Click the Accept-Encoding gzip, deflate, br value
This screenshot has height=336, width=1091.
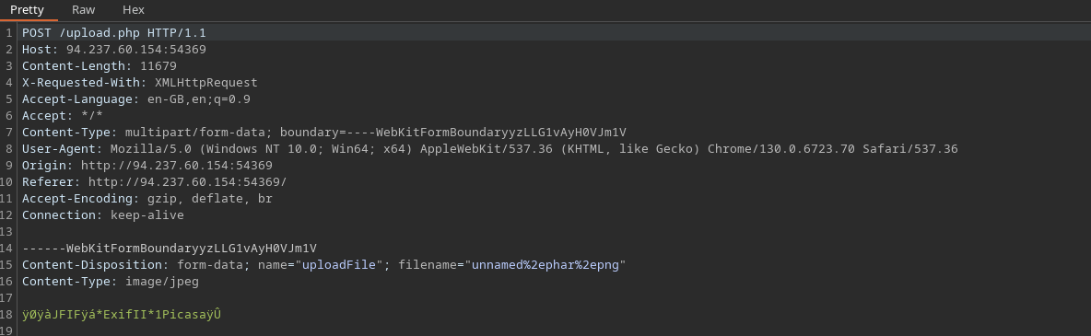[209, 199]
